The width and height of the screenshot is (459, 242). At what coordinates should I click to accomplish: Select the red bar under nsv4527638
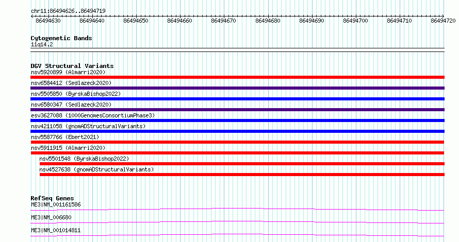pos(242,175)
